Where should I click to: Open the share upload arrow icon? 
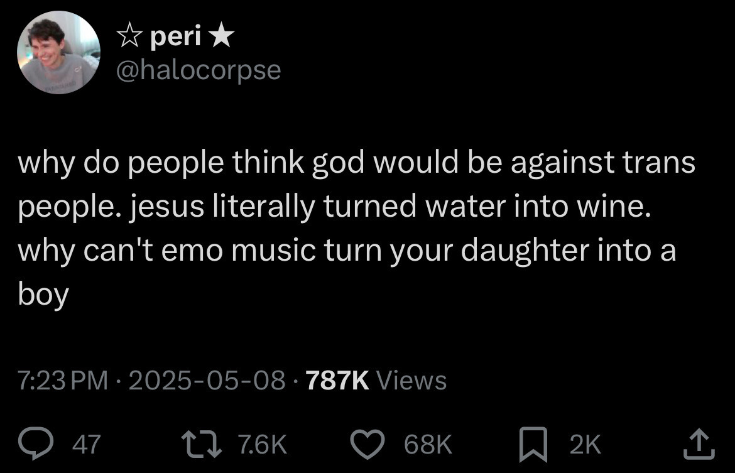(699, 443)
